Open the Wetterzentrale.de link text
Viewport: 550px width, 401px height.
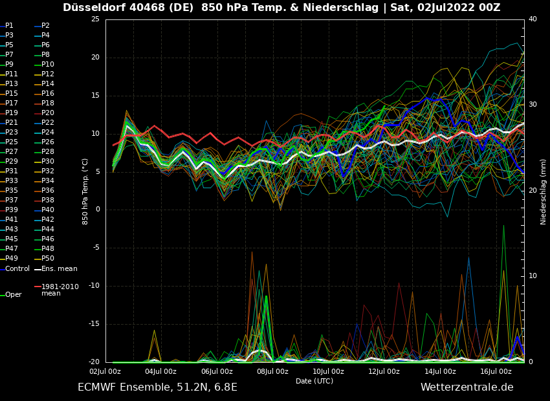click(x=467, y=387)
